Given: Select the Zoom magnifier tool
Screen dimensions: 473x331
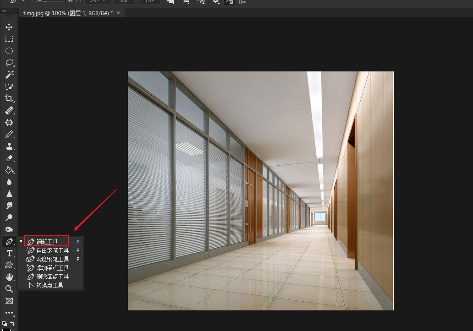Looking at the screenshot, I should [x=9, y=288].
